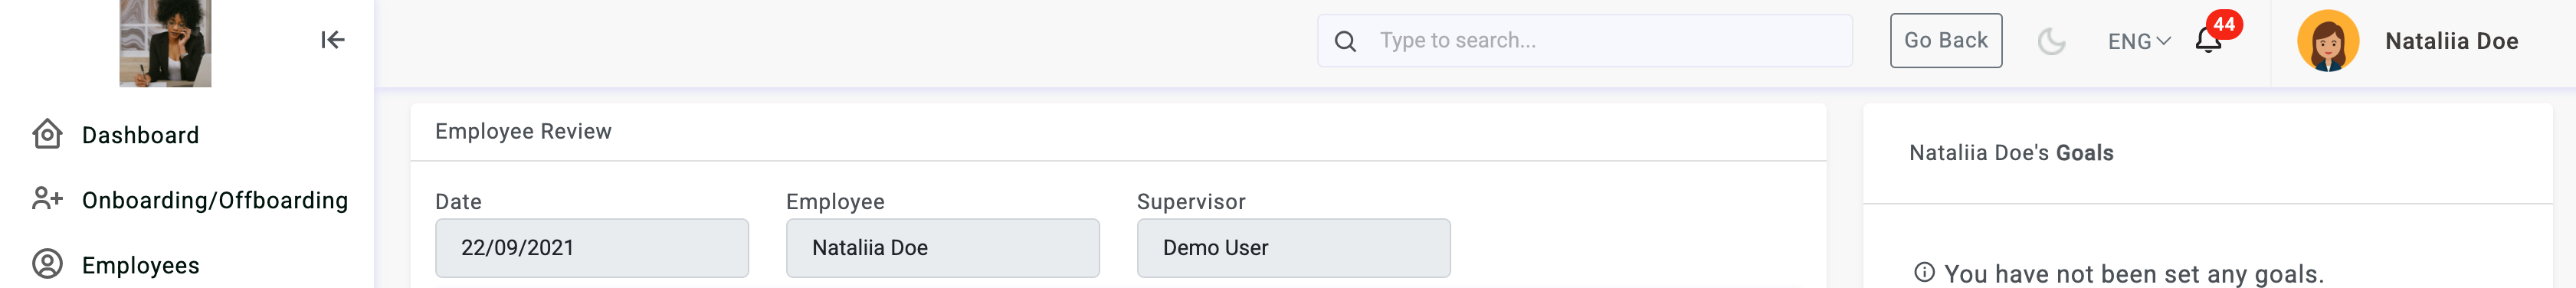Open the Nataliia Doe profile name
The height and width of the screenshot is (288, 2576).
click(x=2451, y=41)
